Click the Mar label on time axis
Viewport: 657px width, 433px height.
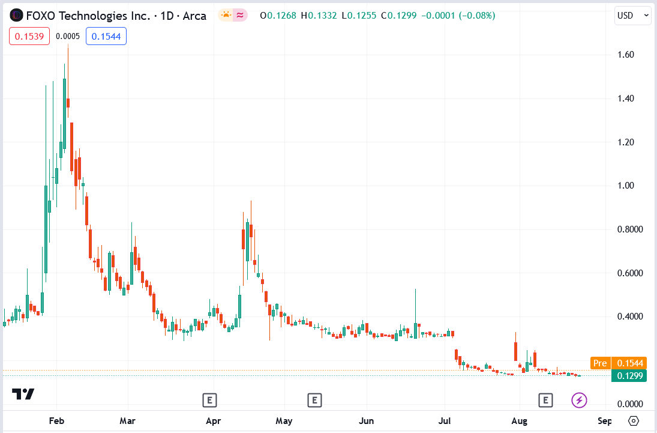pyautogui.click(x=127, y=420)
